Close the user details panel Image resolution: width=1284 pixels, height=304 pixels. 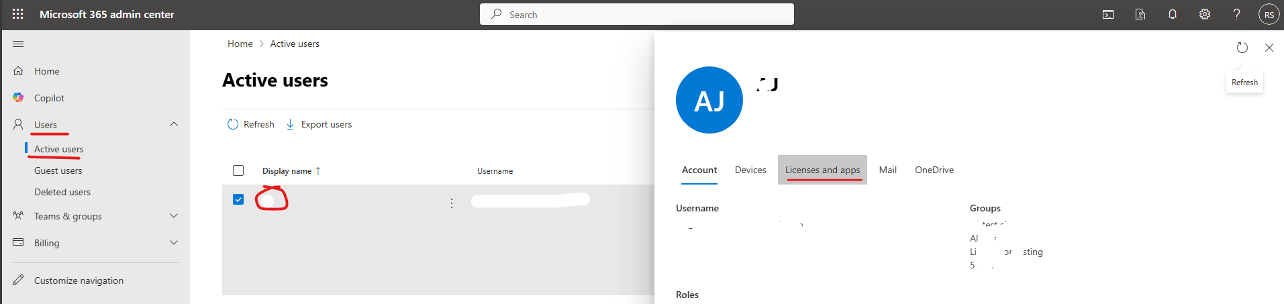point(1269,48)
